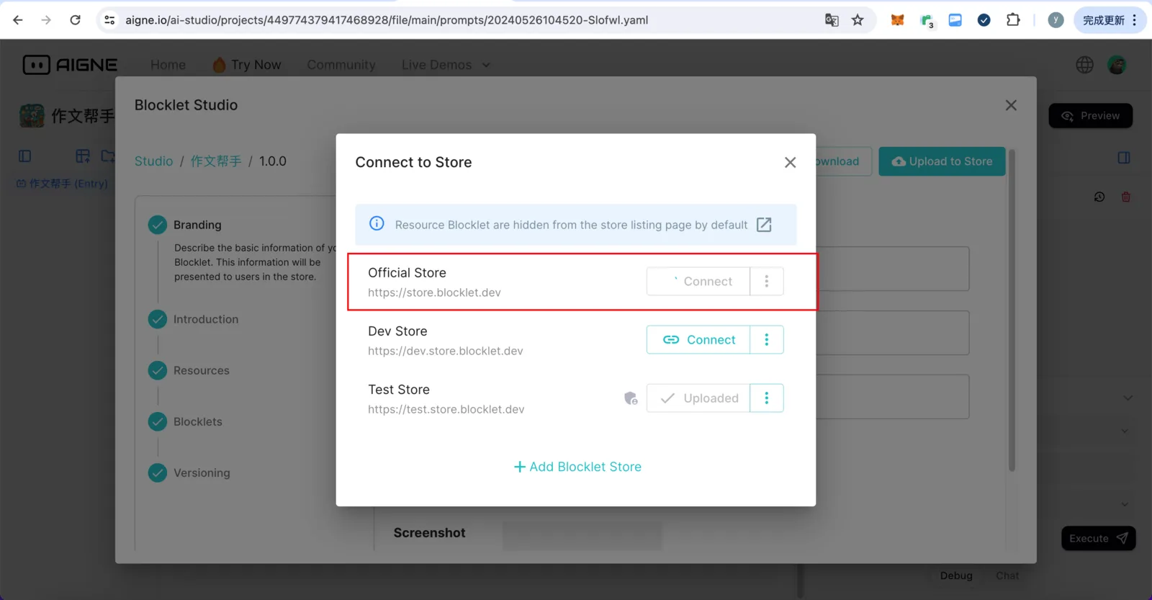Click the 作文帮手 breadcrumb link

pos(216,161)
